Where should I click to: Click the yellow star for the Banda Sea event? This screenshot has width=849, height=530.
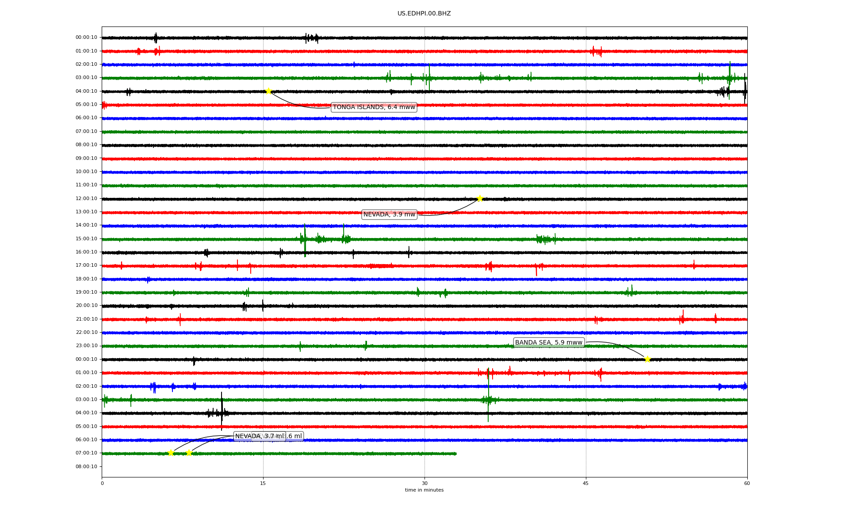click(x=647, y=359)
